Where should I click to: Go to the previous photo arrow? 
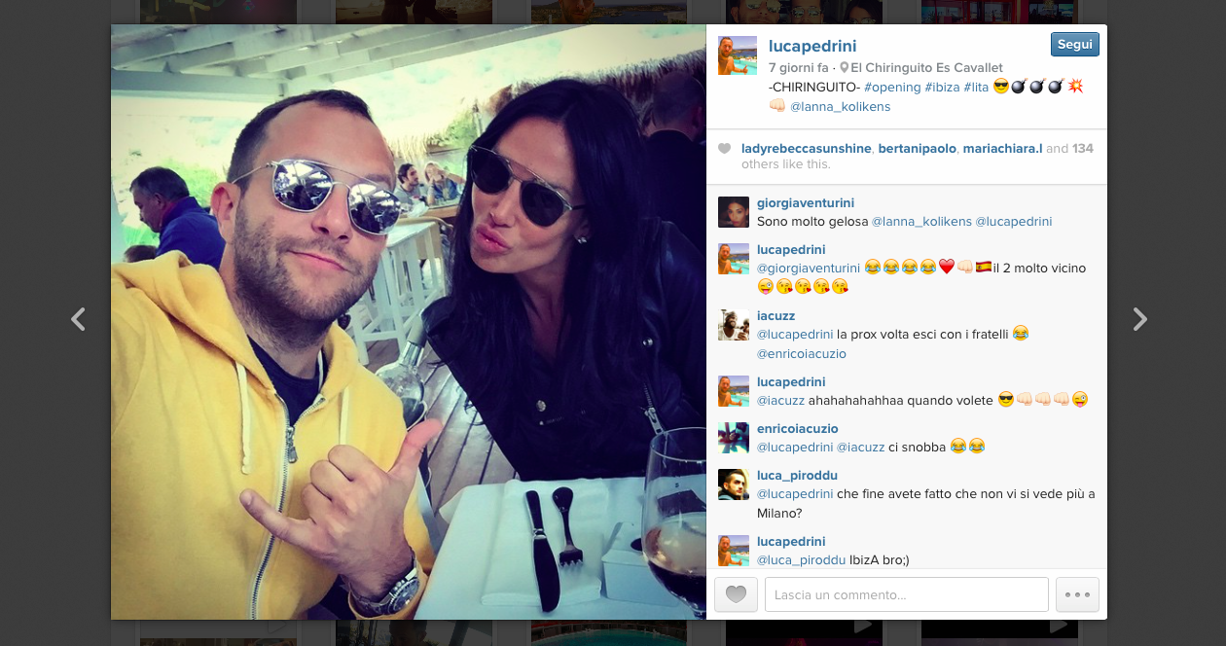click(79, 319)
